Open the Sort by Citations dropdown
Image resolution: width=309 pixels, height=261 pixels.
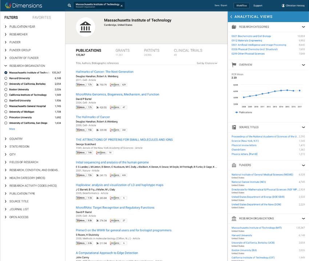(x=207, y=64)
